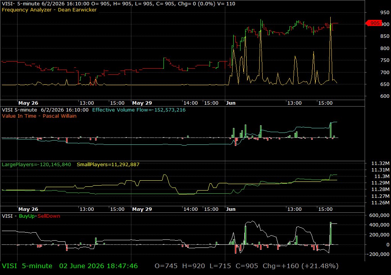Select 'Effective Volume Flow=-152,573,216' text
This screenshot has height=275, width=391.
139,110
